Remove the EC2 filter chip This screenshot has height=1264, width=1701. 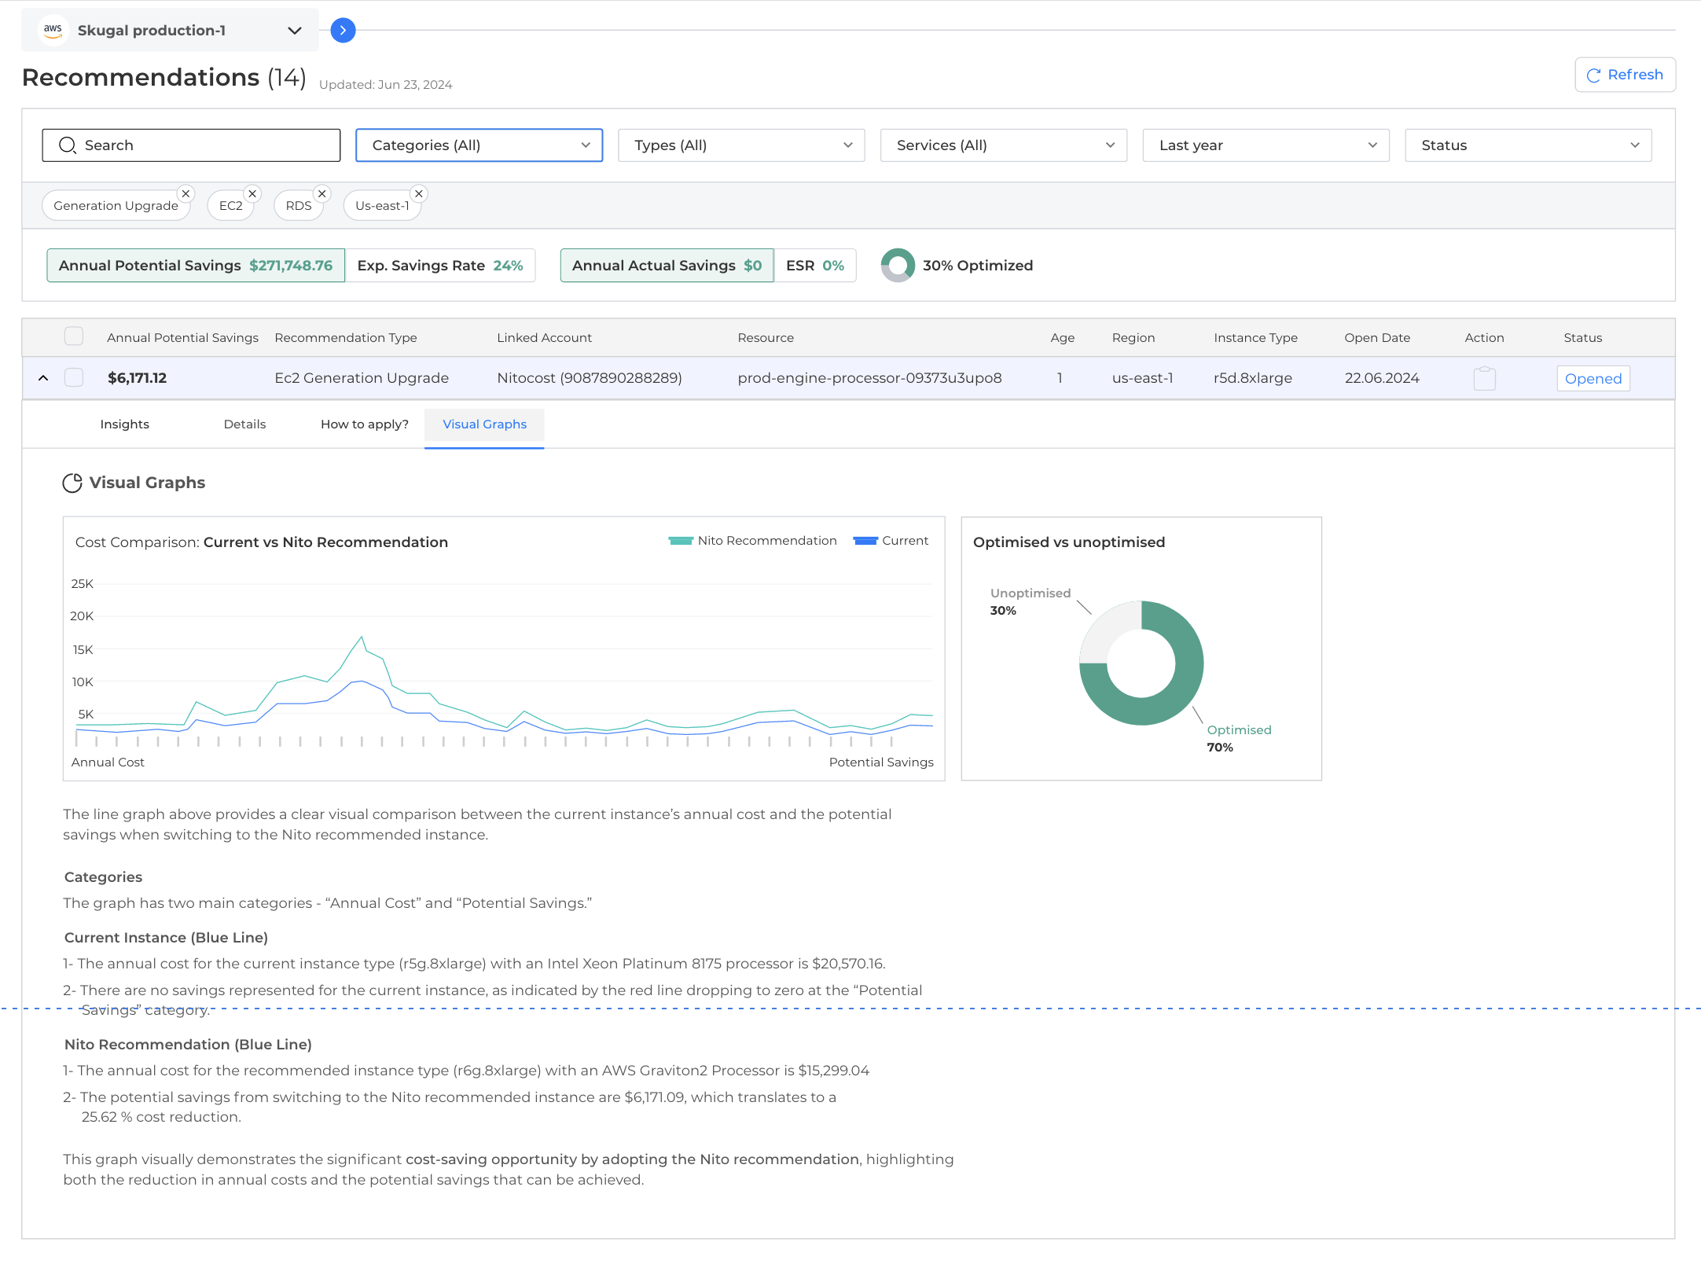coord(252,193)
